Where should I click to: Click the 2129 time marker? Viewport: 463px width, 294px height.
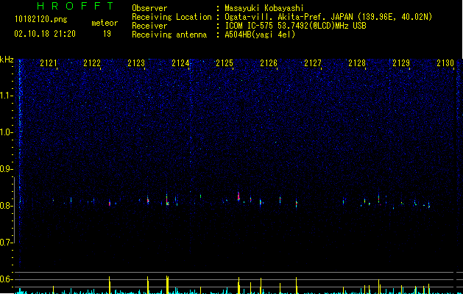(401, 63)
